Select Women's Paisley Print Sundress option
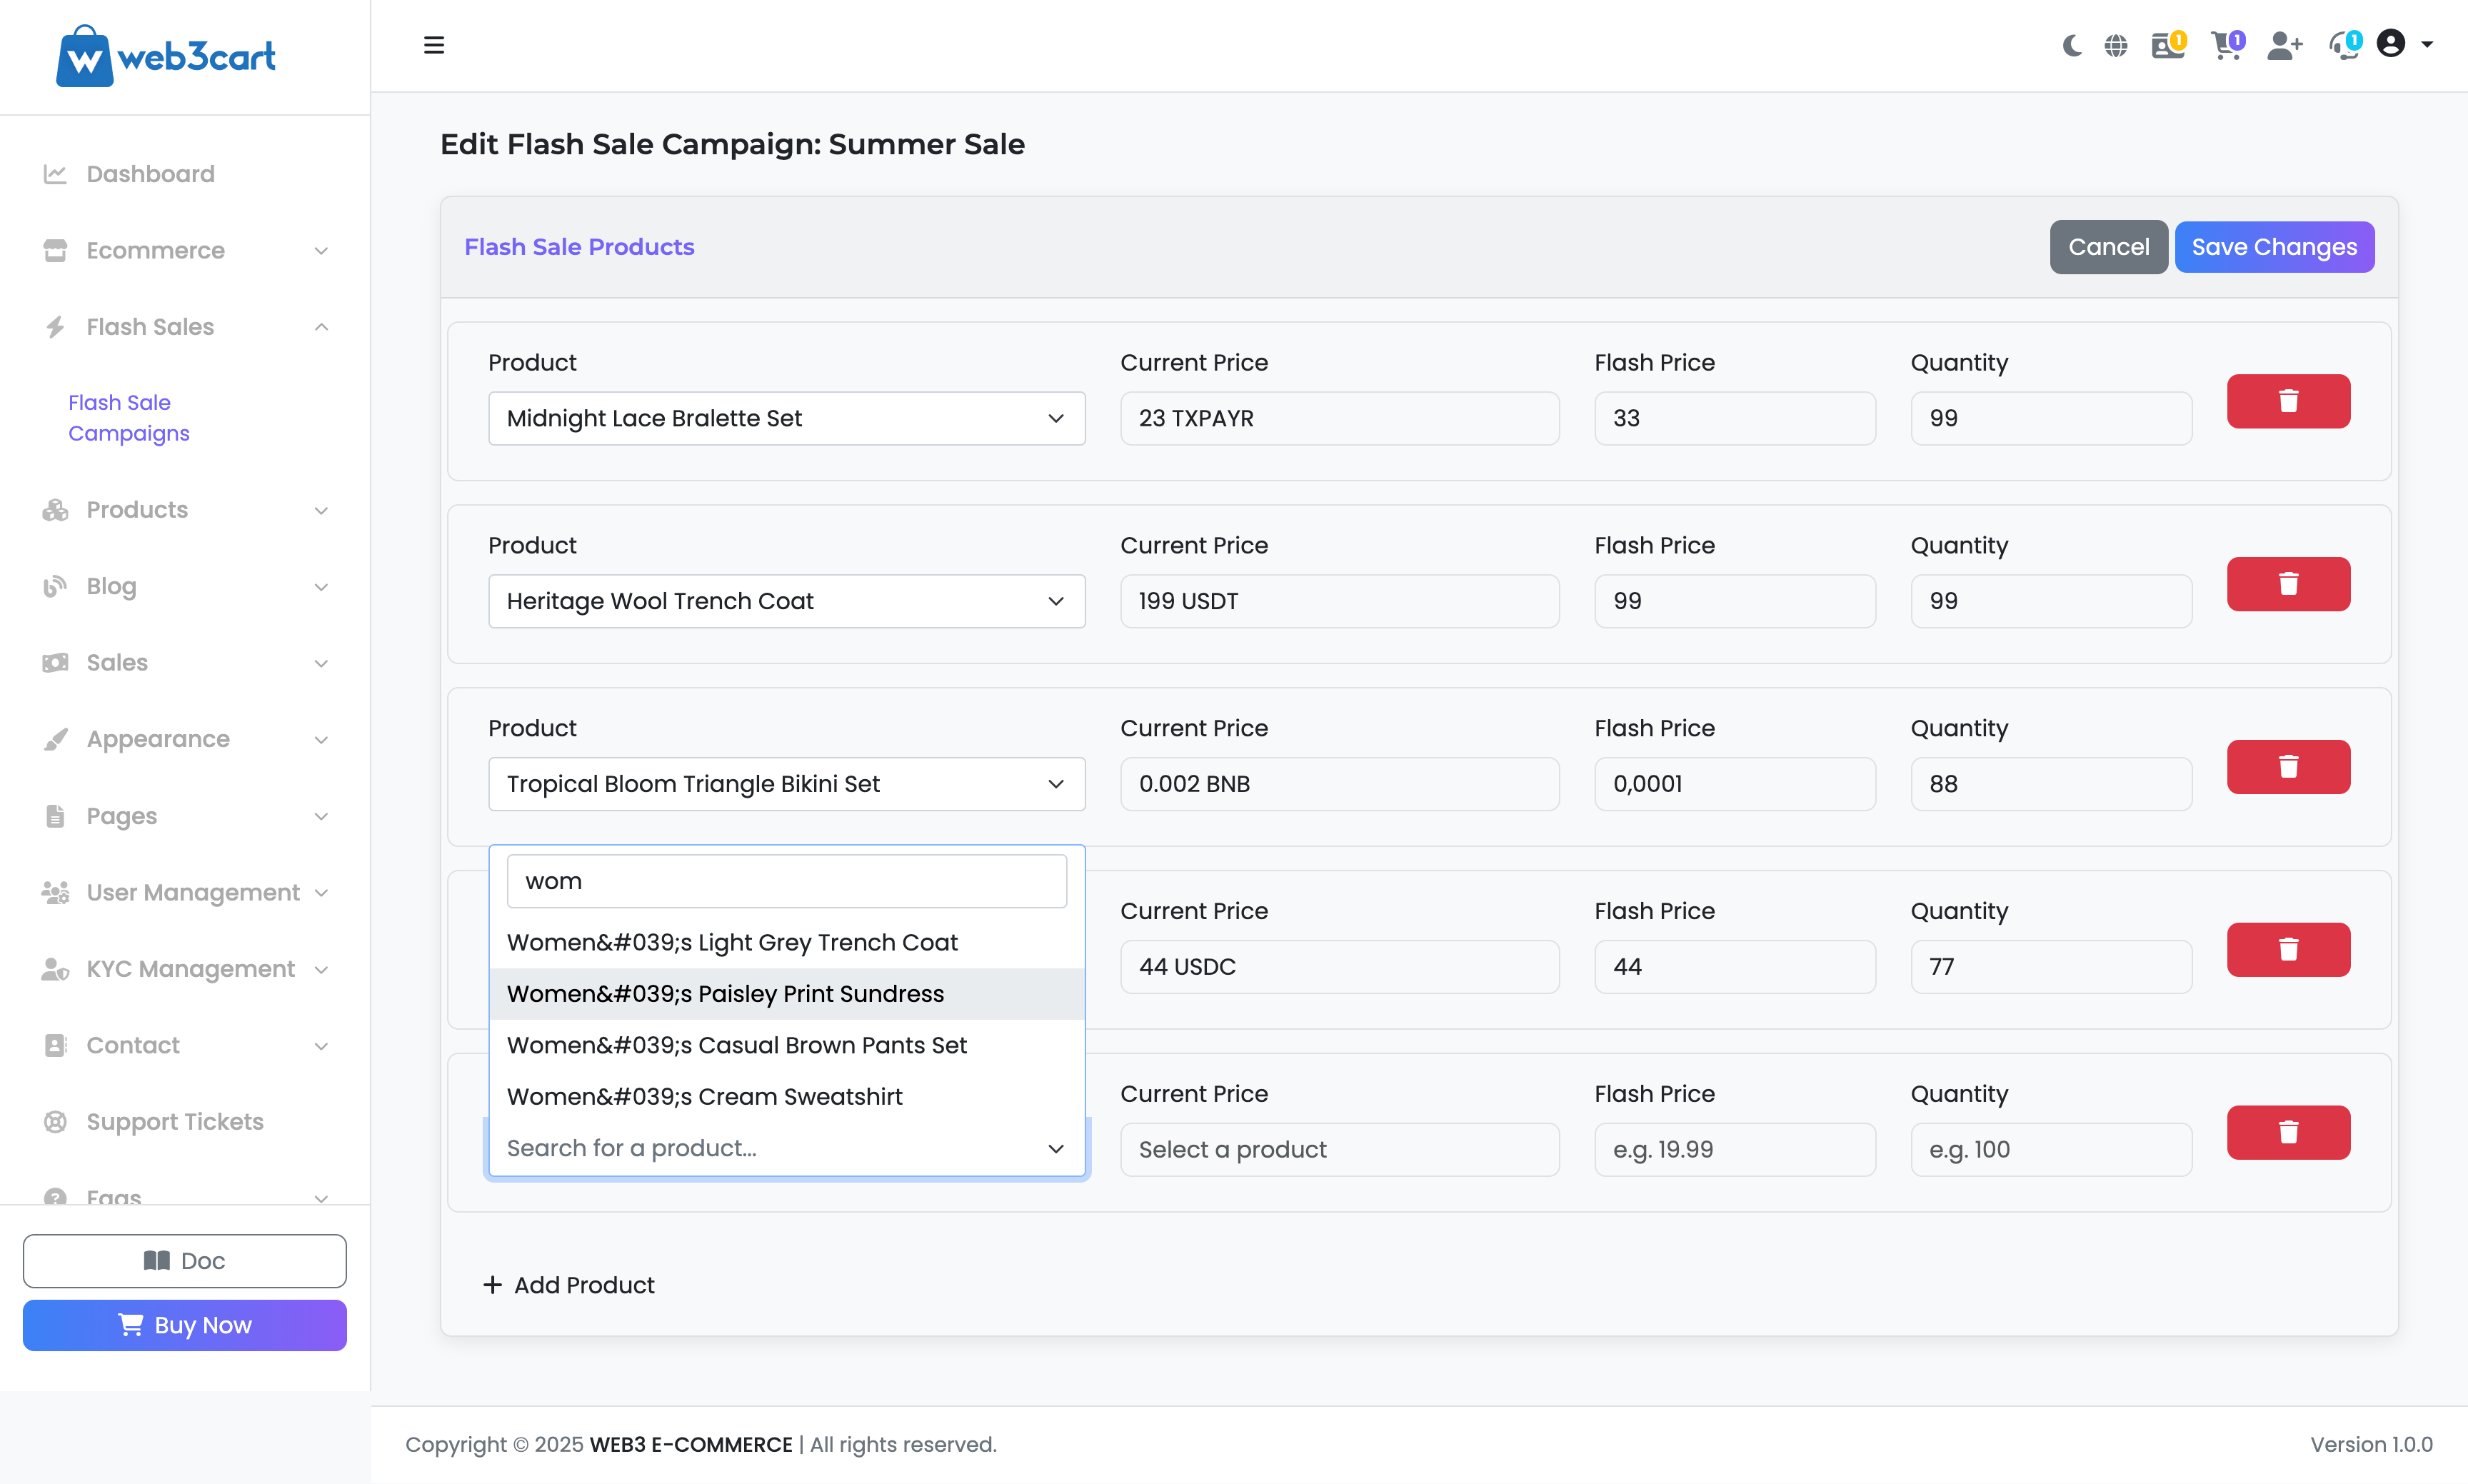Screen dimensions: 2468x1484 tap(726, 994)
